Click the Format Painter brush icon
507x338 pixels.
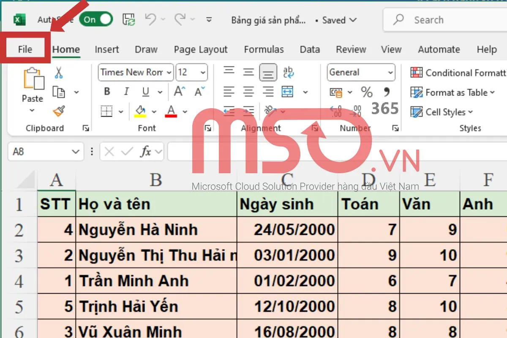tap(59, 112)
